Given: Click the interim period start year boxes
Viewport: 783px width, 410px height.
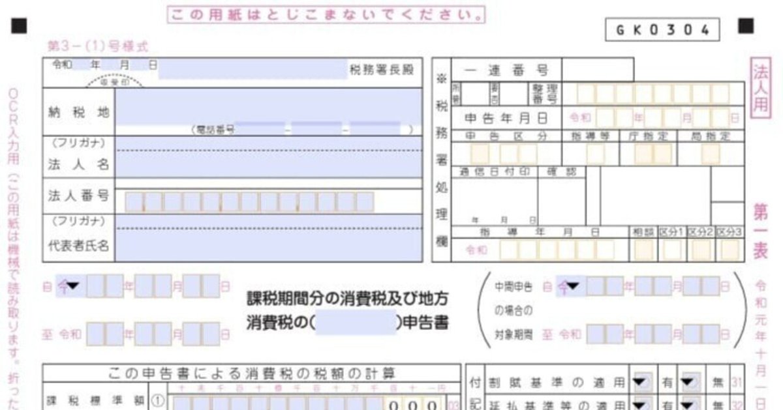Looking at the screenshot, I should [x=605, y=286].
